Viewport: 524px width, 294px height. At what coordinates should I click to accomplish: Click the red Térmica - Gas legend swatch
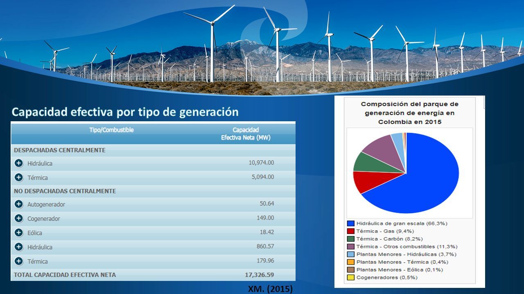350,231
